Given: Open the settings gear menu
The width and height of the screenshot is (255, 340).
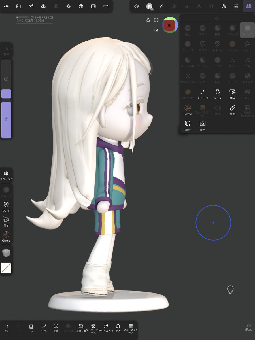Looking at the screenshot, I should click(x=224, y=6).
